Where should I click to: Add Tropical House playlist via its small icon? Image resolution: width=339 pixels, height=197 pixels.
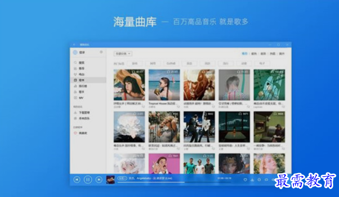(x=178, y=107)
